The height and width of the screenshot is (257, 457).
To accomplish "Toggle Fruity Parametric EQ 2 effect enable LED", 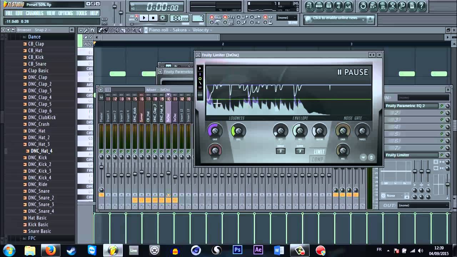I will (x=442, y=106).
